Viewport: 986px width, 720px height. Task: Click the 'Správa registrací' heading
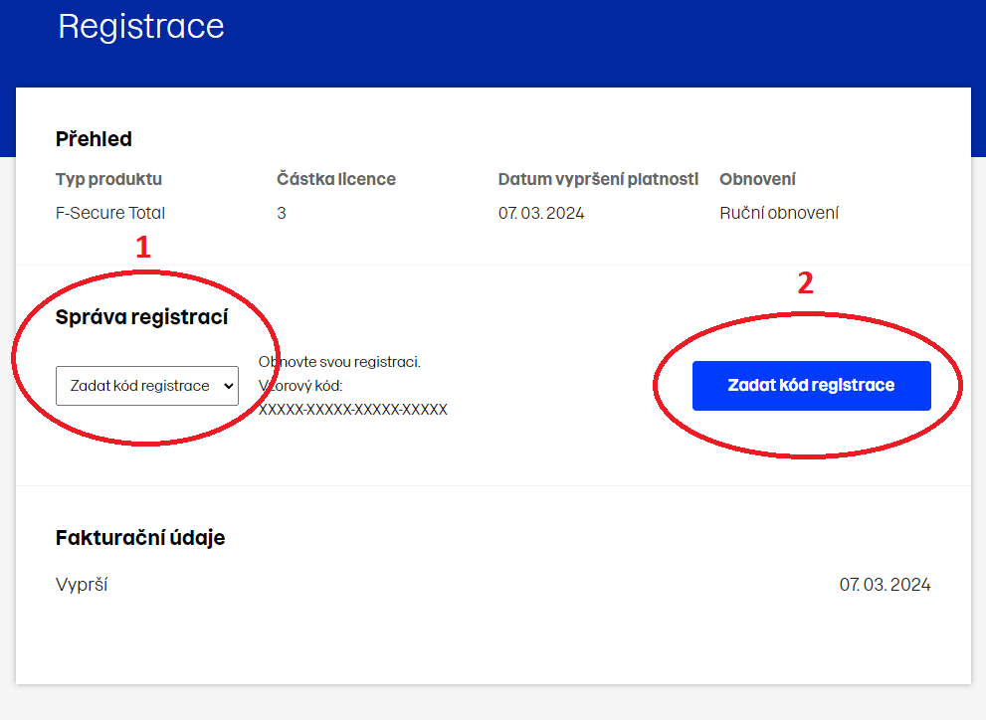point(142,318)
